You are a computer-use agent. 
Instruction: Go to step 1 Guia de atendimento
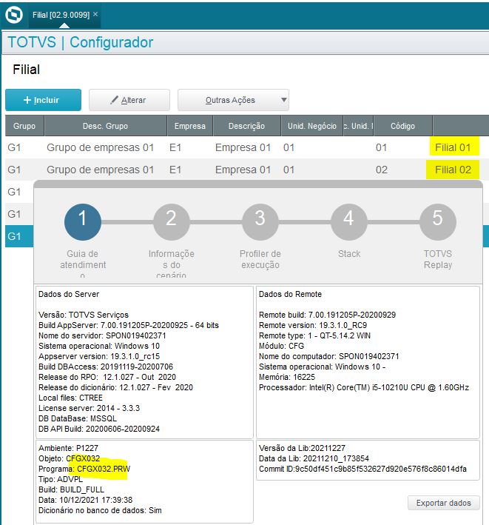point(83,222)
